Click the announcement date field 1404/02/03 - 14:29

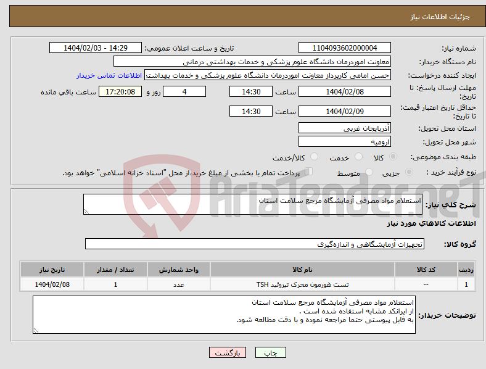(96, 48)
